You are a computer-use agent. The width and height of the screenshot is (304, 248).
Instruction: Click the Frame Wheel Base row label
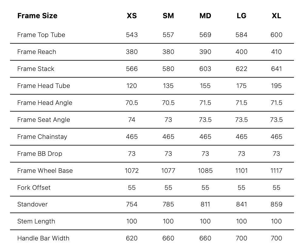point(45,171)
